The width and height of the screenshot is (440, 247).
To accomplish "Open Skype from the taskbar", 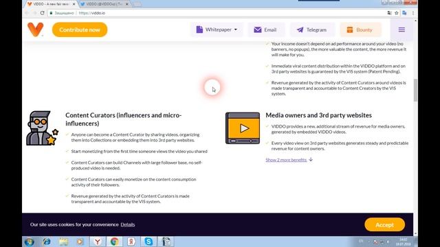I will pyautogui.click(x=148, y=242).
